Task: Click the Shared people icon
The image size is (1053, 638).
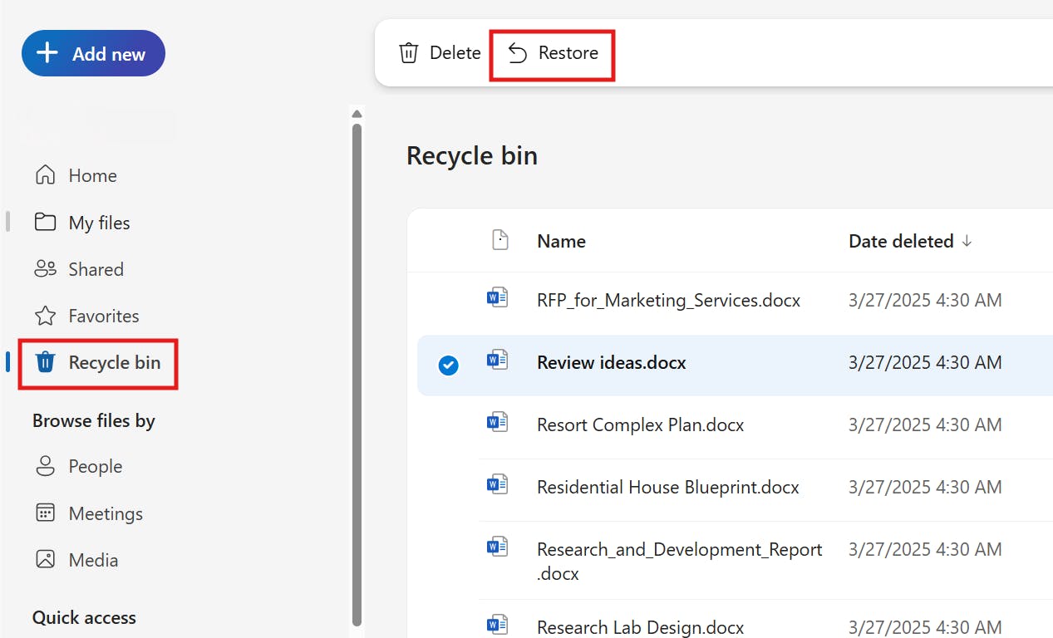Action: click(x=45, y=269)
